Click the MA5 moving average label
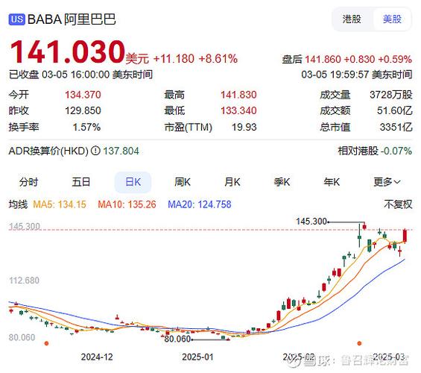 [x=60, y=204]
